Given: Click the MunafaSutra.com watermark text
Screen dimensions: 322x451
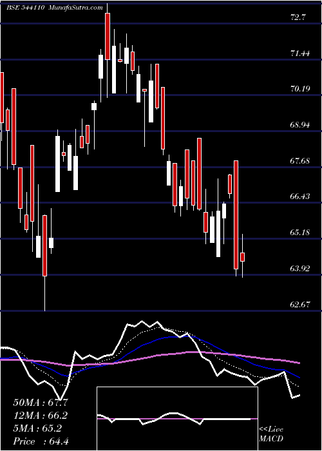Looking at the screenshot, I should [x=76, y=8].
